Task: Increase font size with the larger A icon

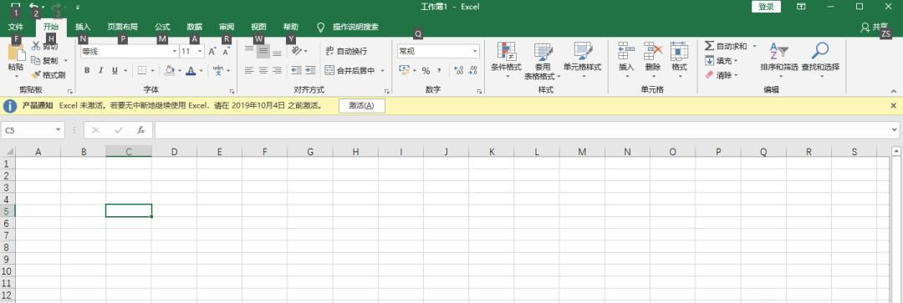Action: coord(212,52)
